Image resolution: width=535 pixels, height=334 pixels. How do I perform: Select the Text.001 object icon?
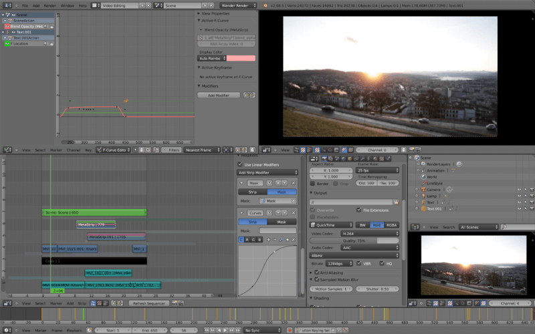423,208
